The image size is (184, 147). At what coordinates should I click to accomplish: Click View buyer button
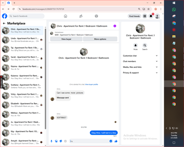(x=66, y=39)
